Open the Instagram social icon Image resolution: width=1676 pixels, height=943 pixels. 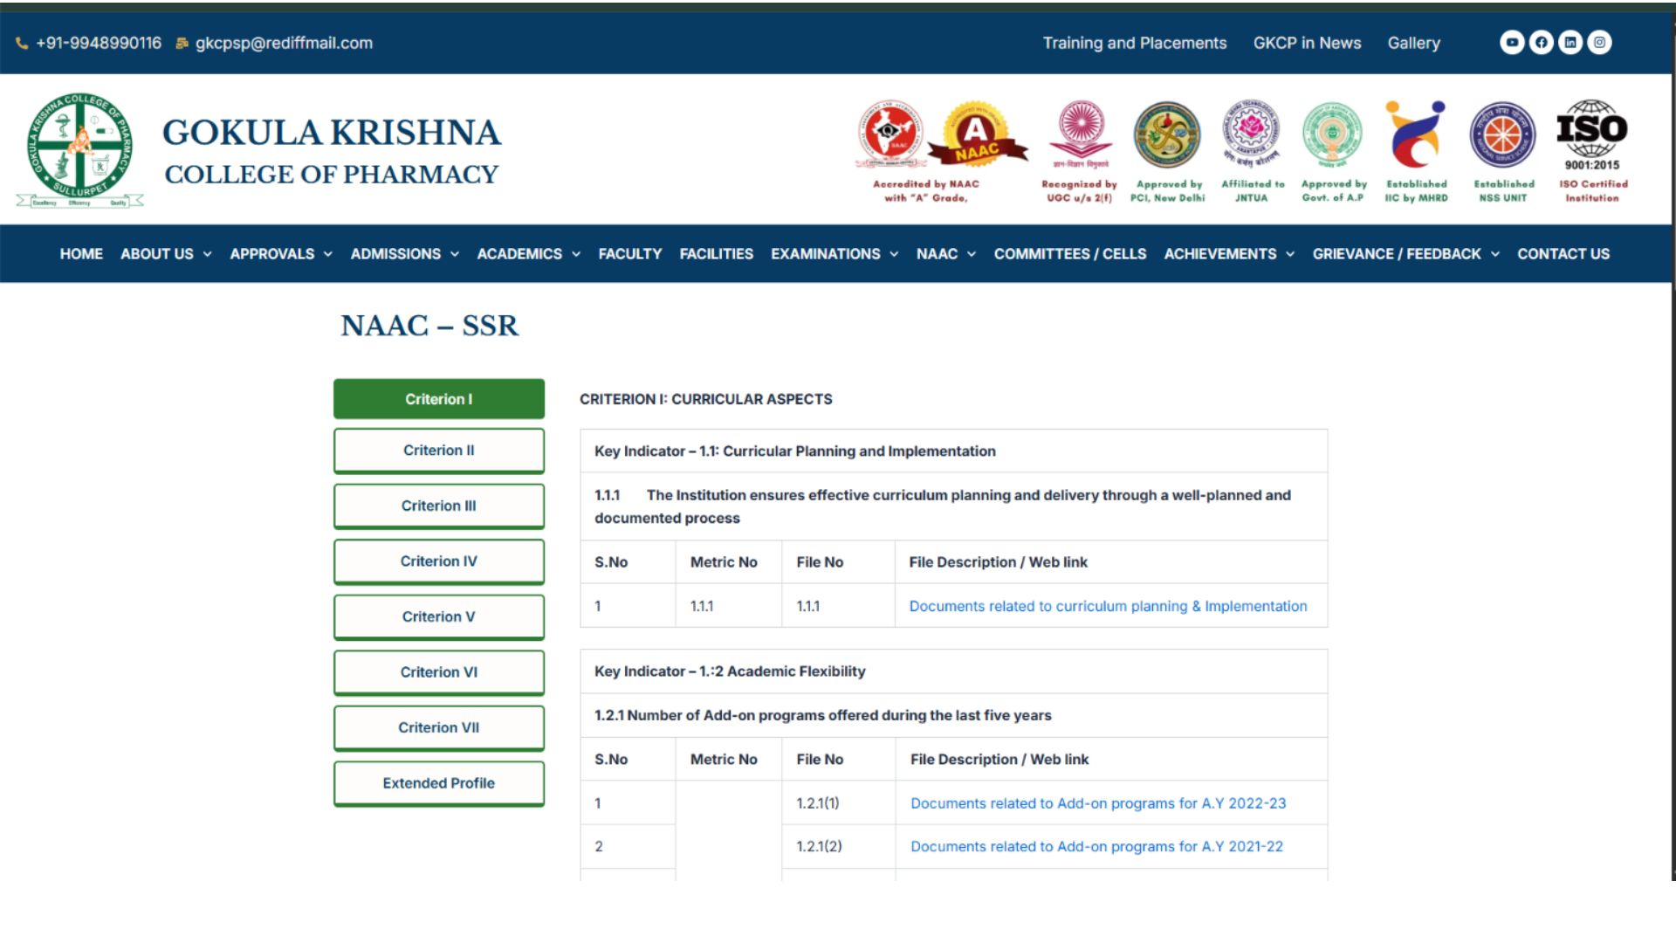[1599, 42]
